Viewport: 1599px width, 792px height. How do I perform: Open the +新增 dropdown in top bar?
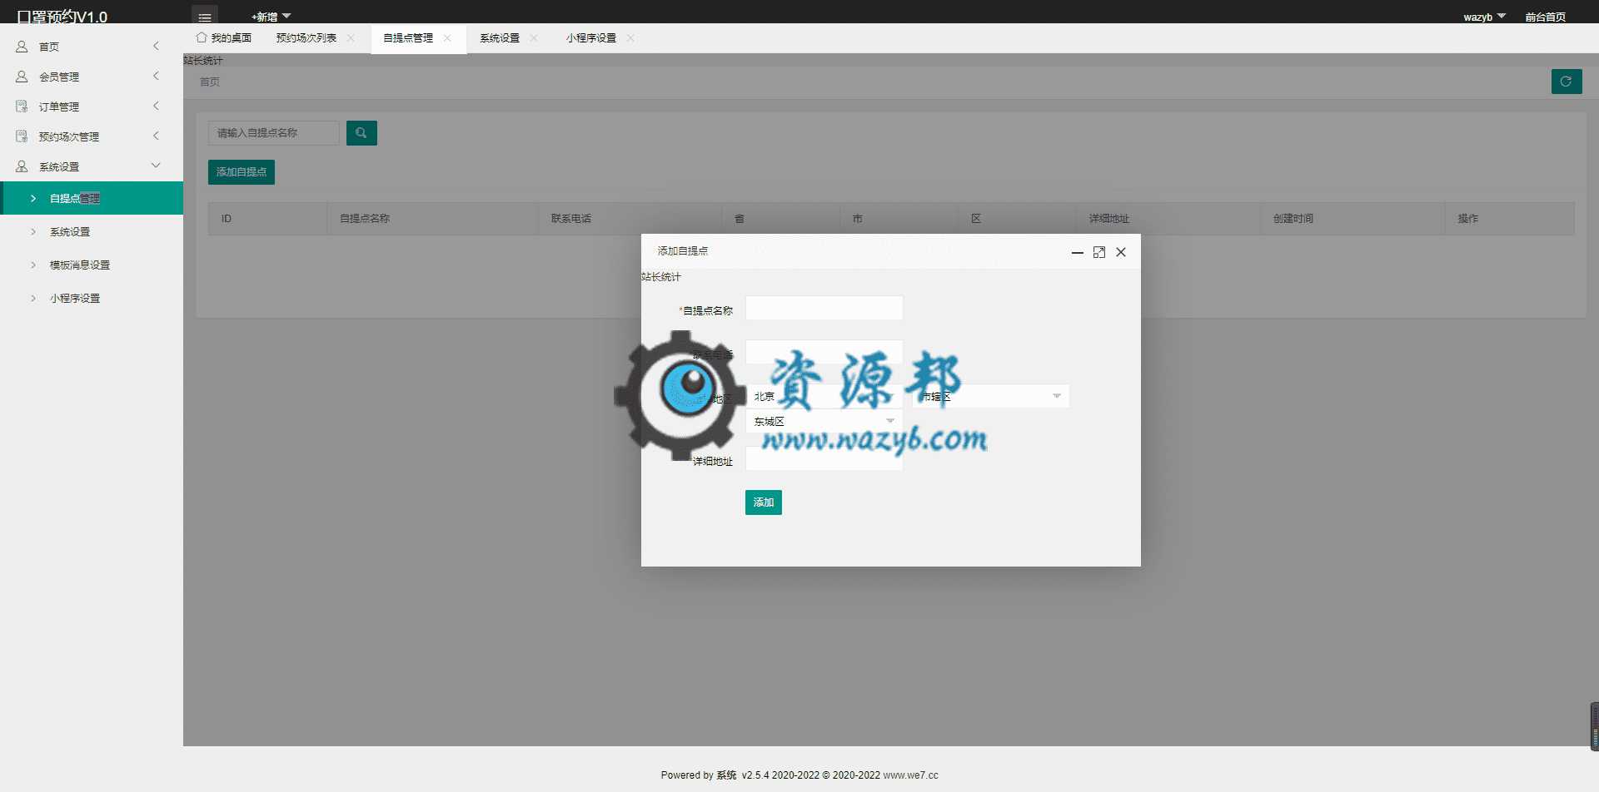(x=271, y=17)
